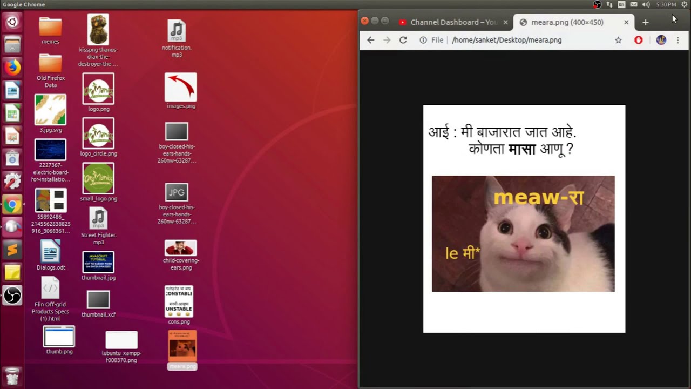Open LibreOffice Writer in launcher
691x389 pixels.
(12, 90)
